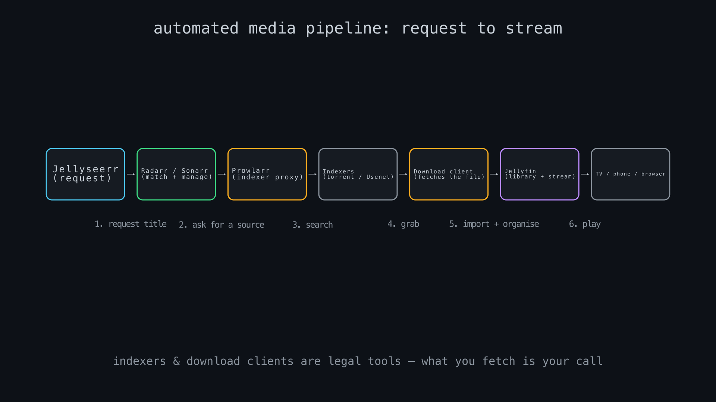
Task: Select the '3. search' step label
Action: tap(313, 225)
